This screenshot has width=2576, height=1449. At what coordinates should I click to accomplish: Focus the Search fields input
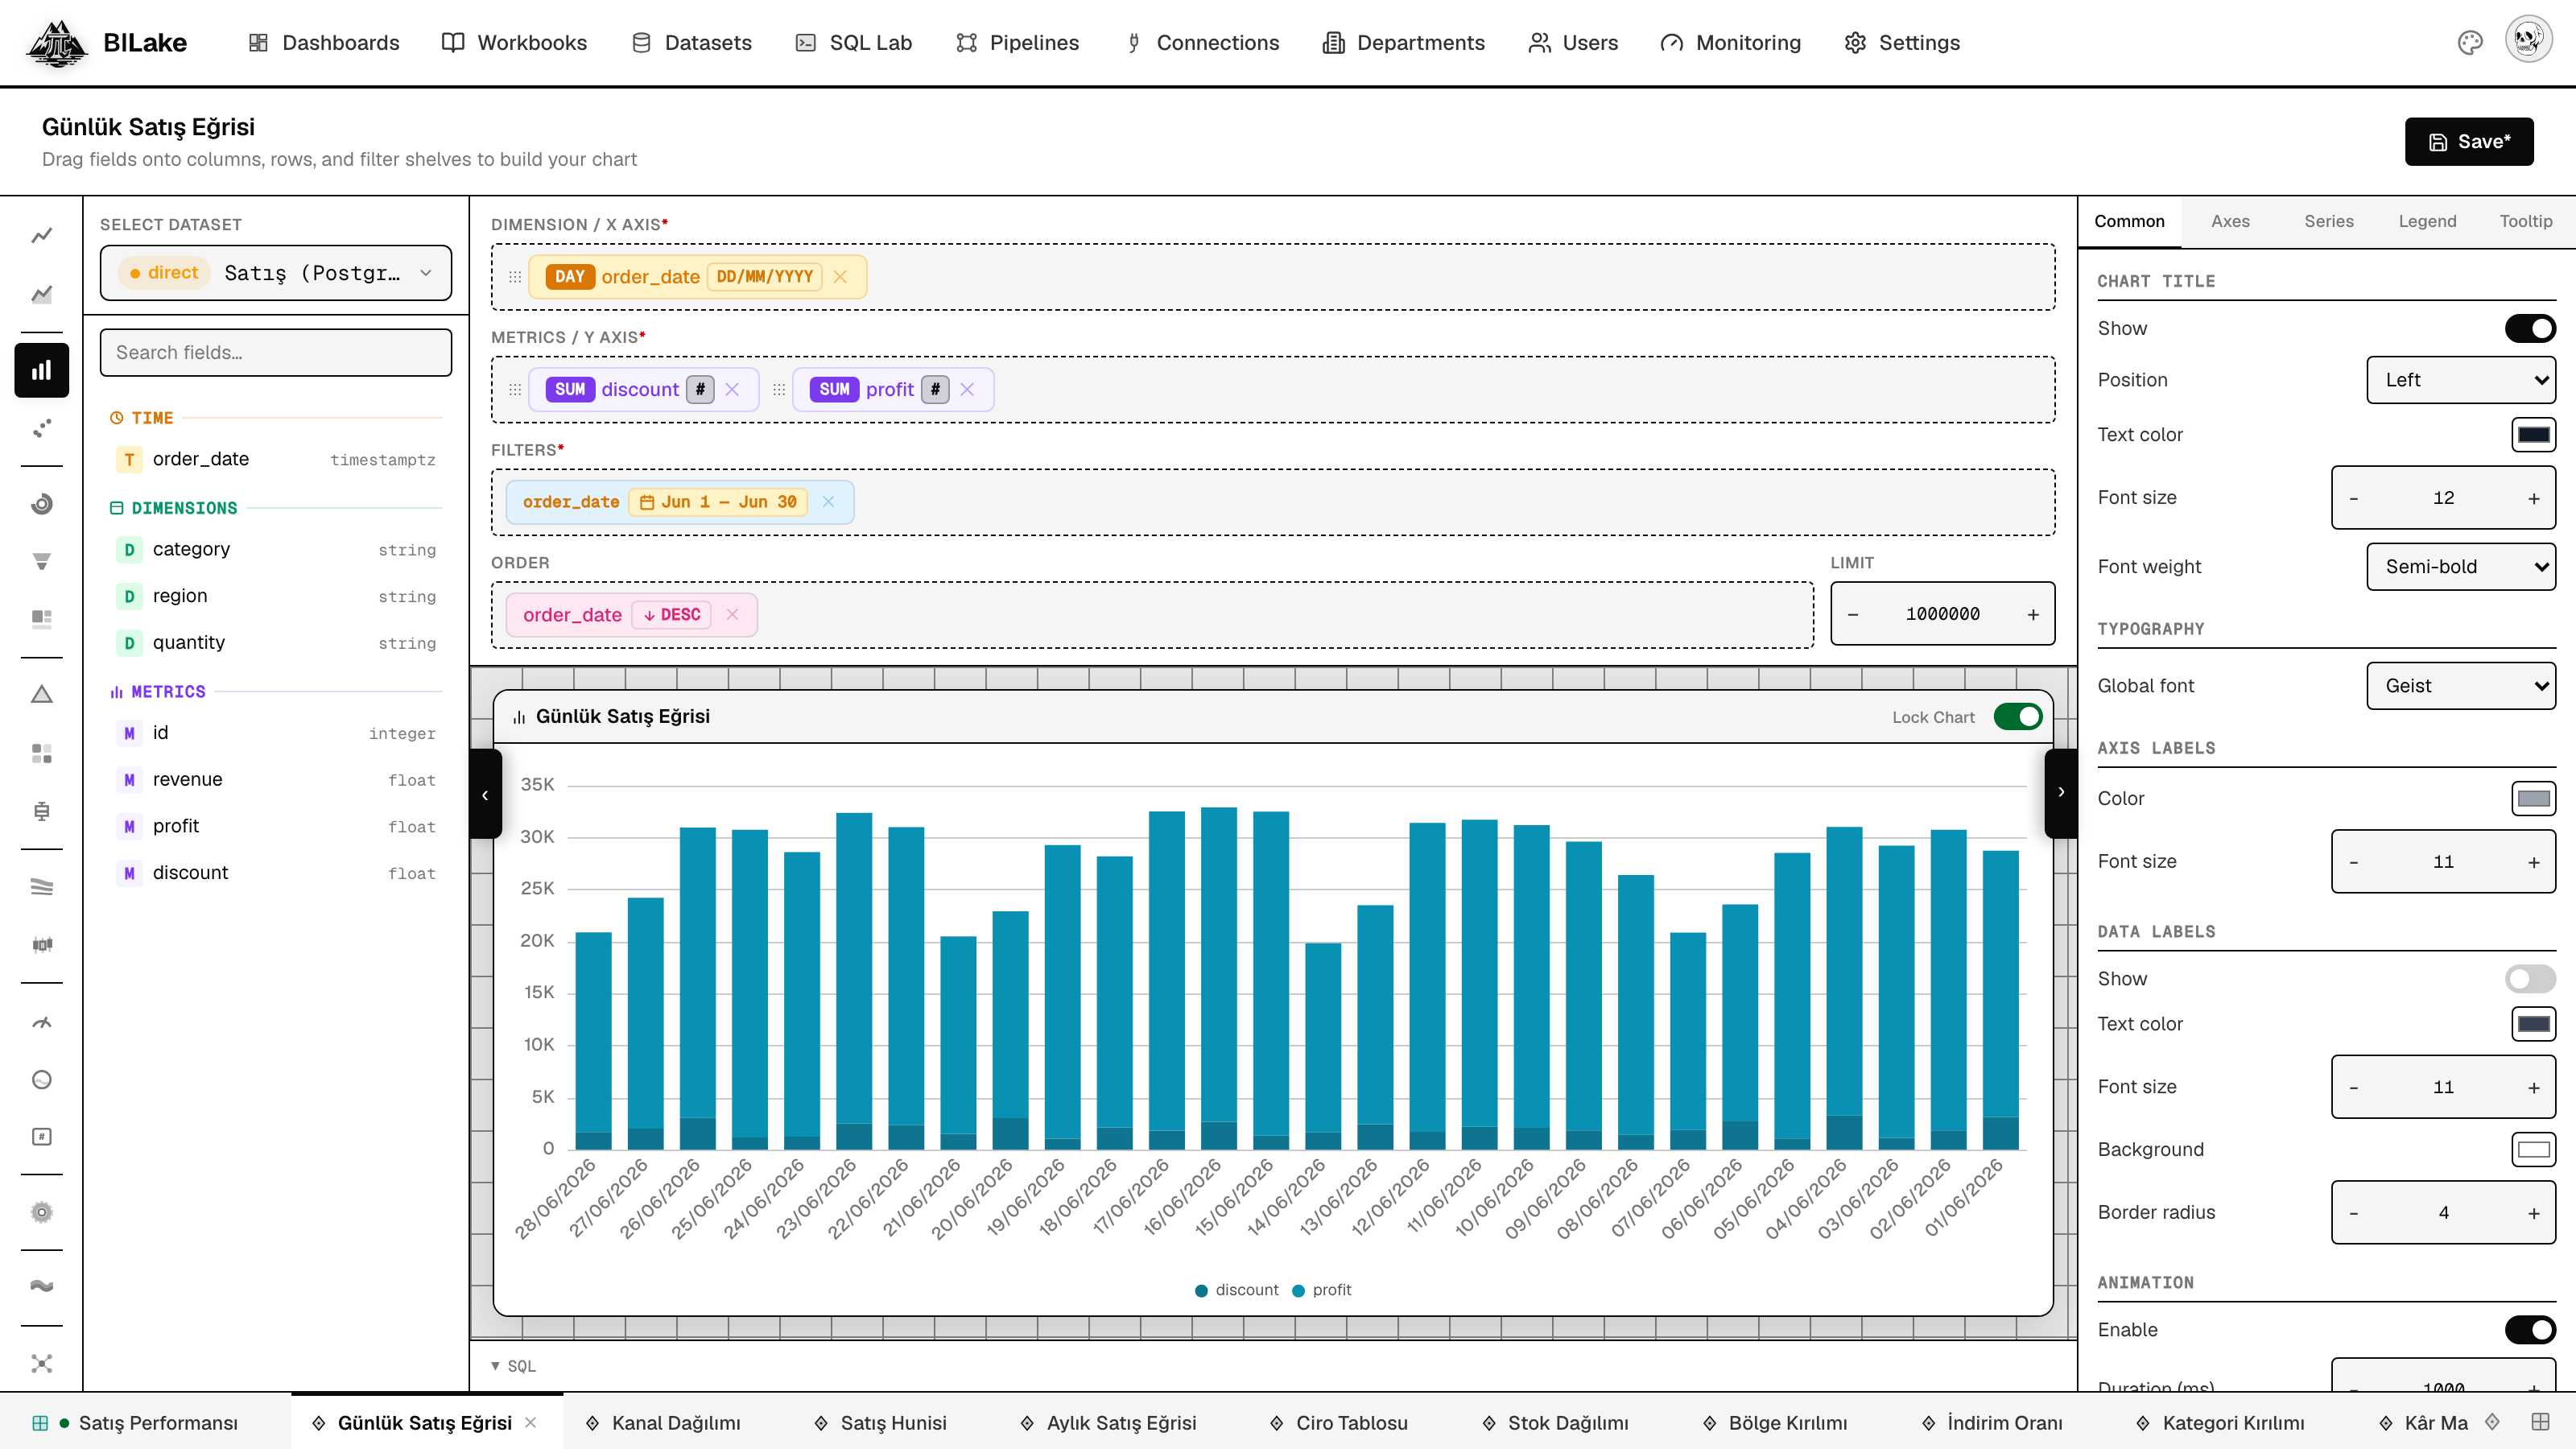point(276,353)
